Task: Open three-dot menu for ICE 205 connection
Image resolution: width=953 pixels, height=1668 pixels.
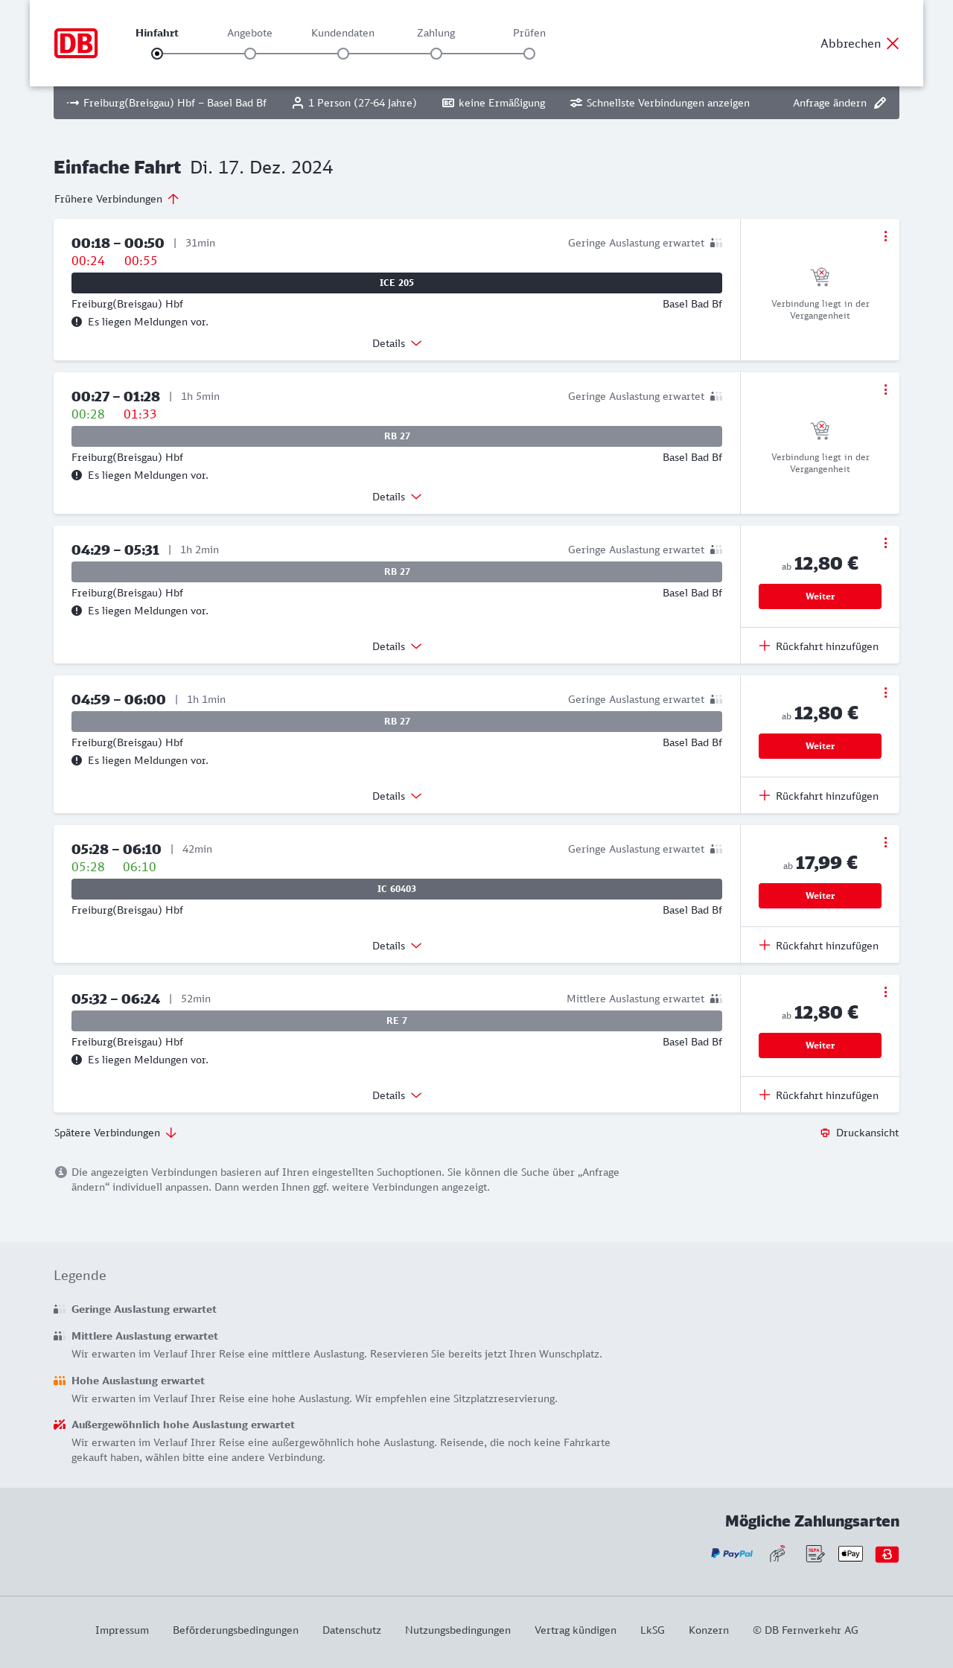Action: tap(885, 236)
